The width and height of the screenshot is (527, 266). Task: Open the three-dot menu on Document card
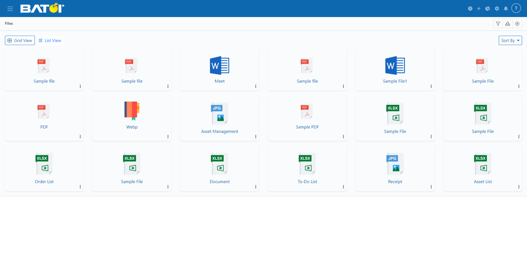tap(256, 187)
